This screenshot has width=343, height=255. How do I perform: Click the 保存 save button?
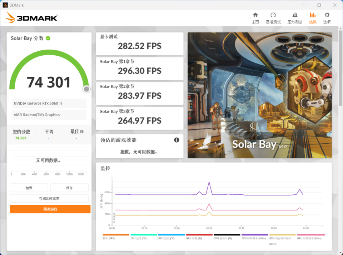tap(69, 188)
